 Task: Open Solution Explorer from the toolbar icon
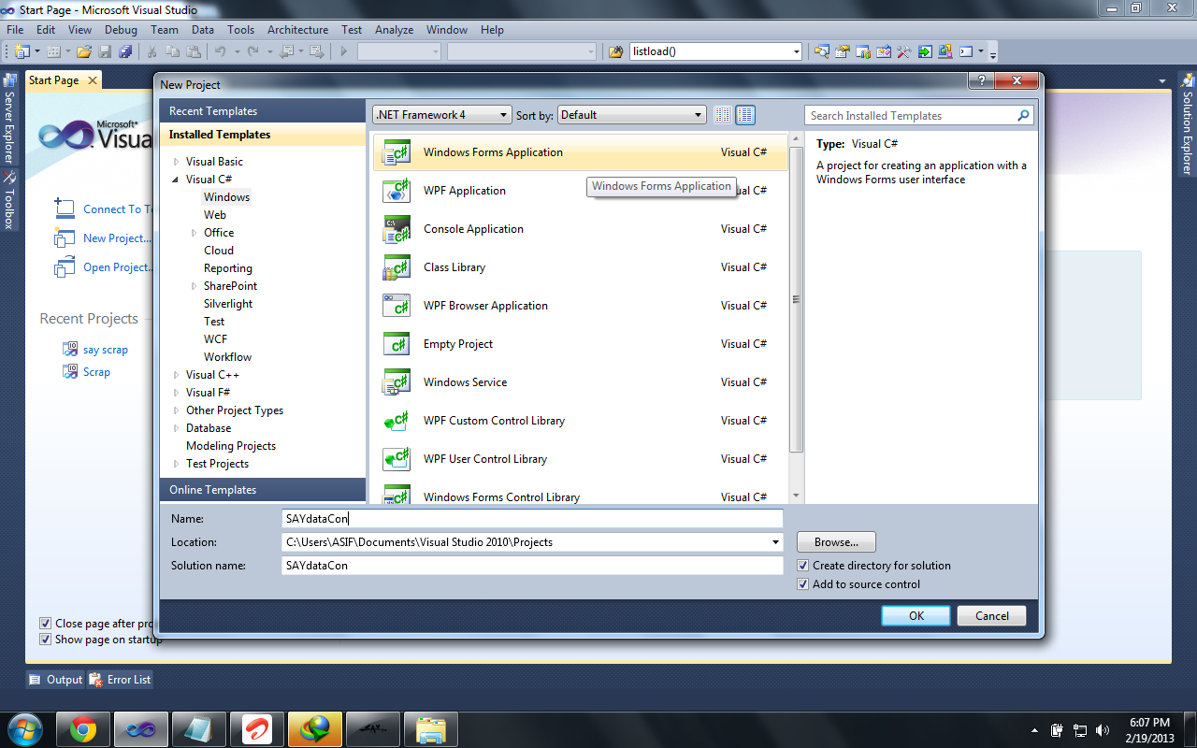click(822, 51)
